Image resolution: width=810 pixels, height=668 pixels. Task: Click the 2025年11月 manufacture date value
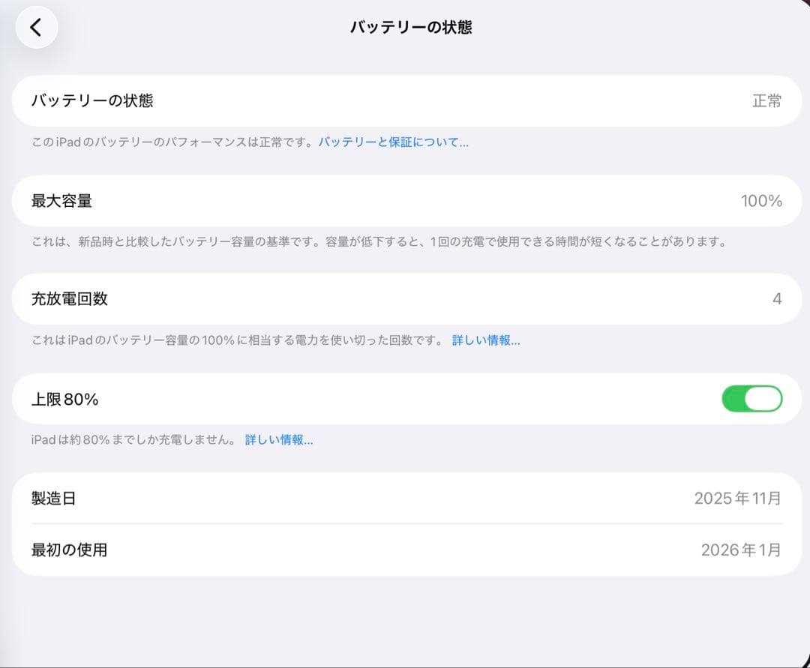coord(738,498)
